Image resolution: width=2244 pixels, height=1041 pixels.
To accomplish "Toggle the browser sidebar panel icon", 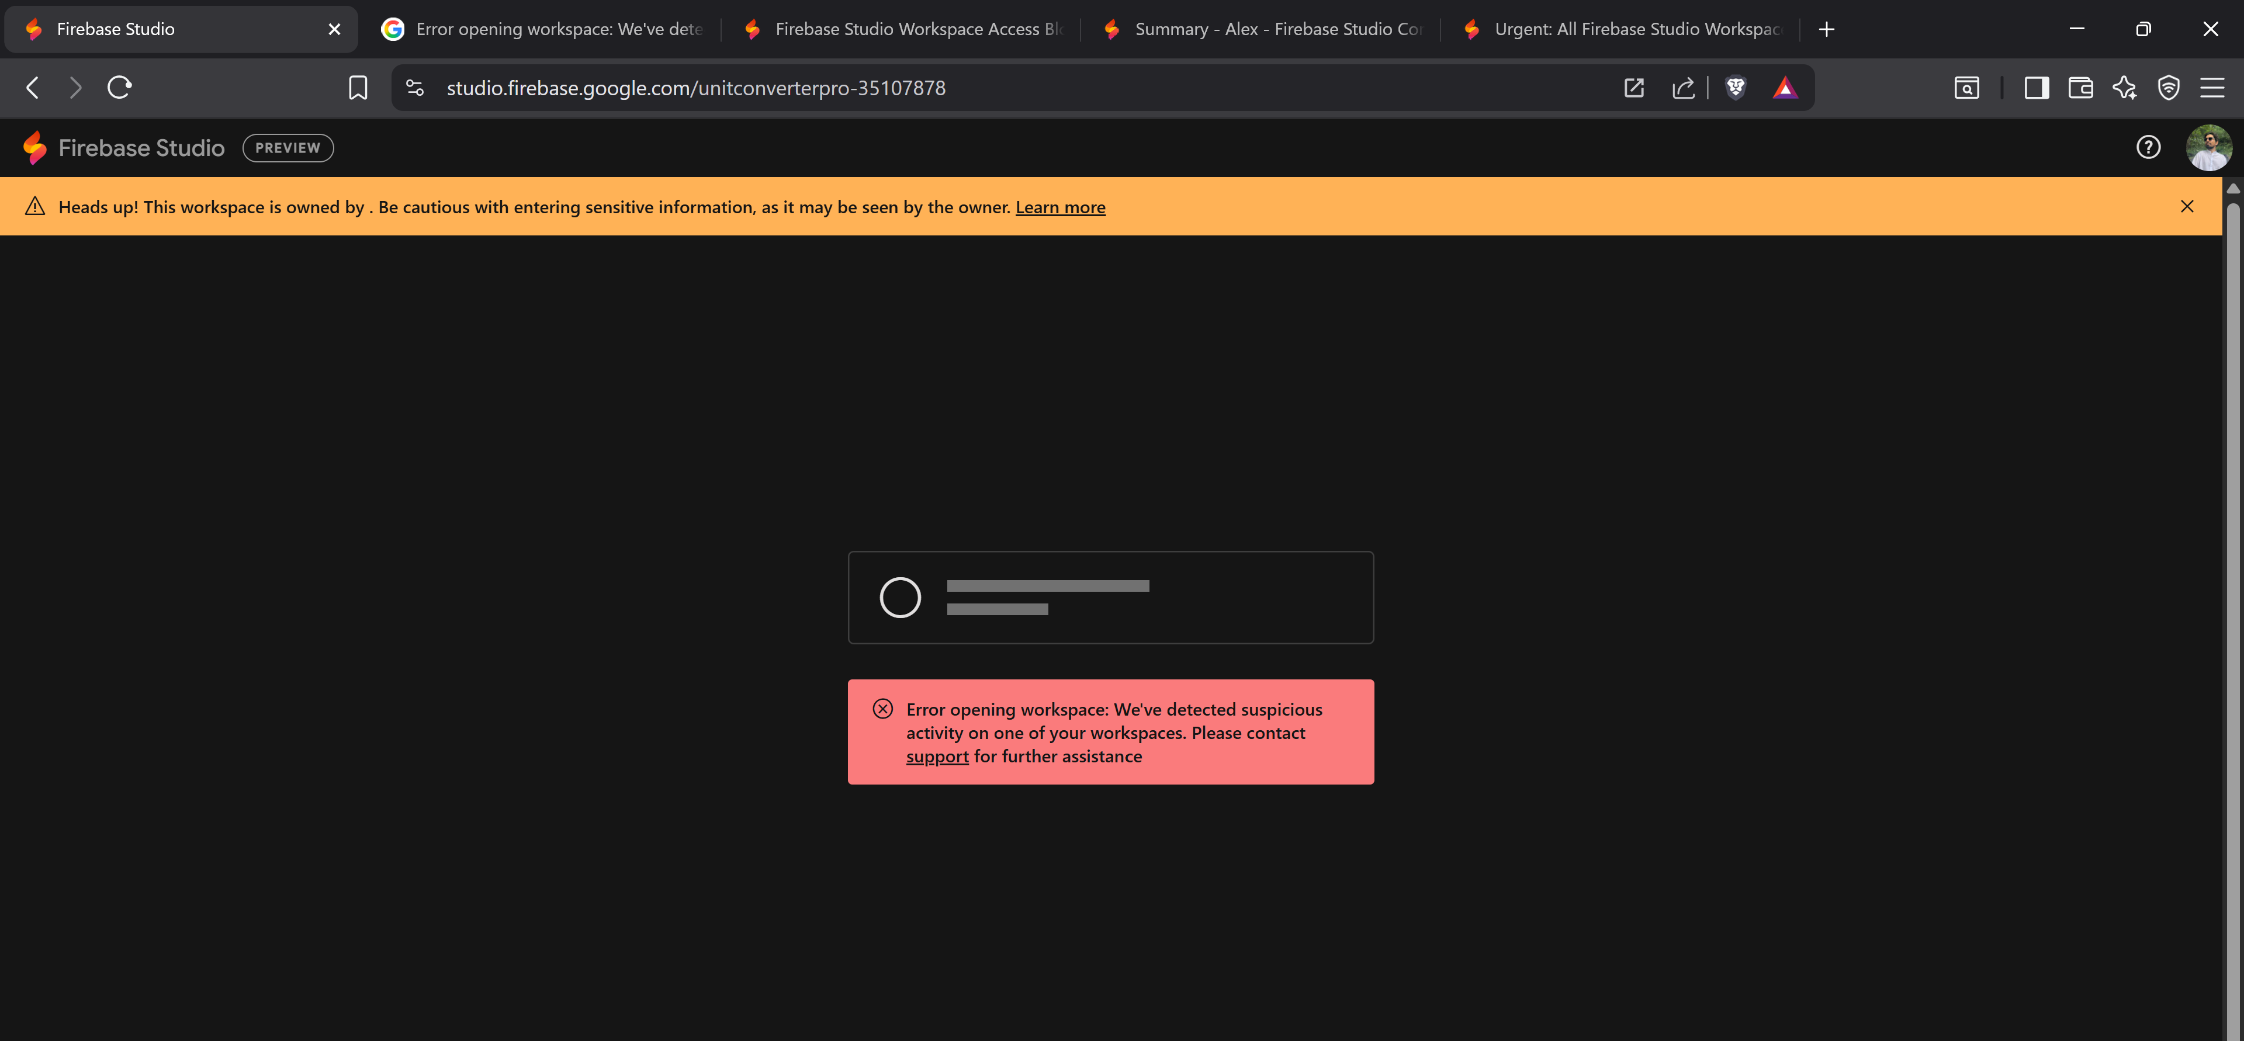I will (2036, 87).
